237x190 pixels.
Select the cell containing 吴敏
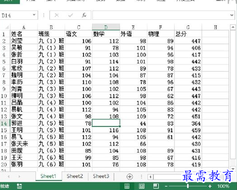pos(24,48)
